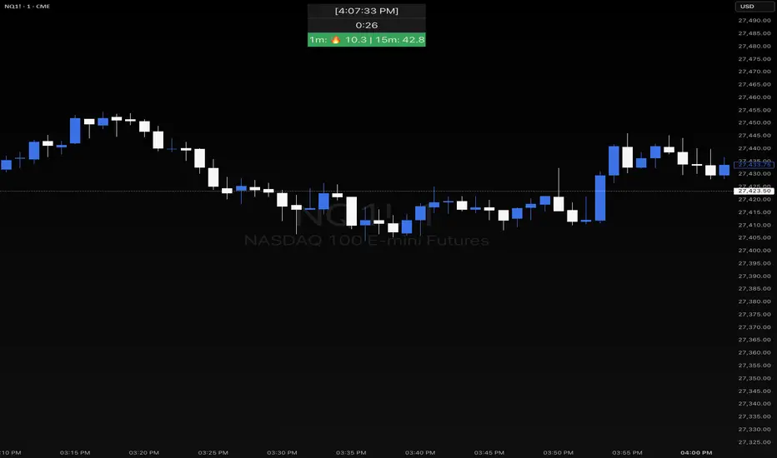
Task: Click the 03:35 PM time axis label
Action: point(351,452)
